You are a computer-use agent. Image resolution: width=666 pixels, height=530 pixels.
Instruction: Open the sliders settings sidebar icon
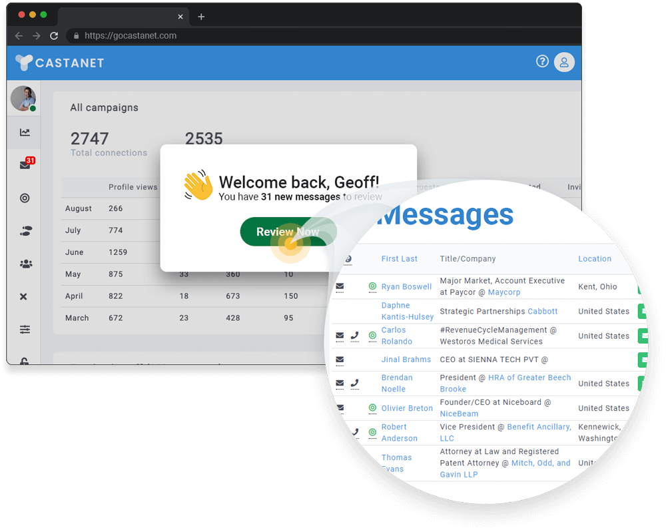tap(25, 329)
